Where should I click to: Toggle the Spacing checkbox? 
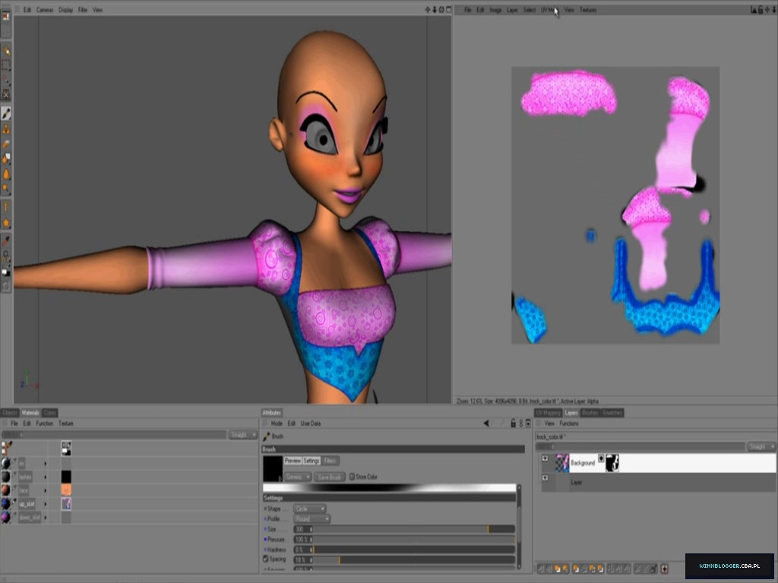point(265,559)
